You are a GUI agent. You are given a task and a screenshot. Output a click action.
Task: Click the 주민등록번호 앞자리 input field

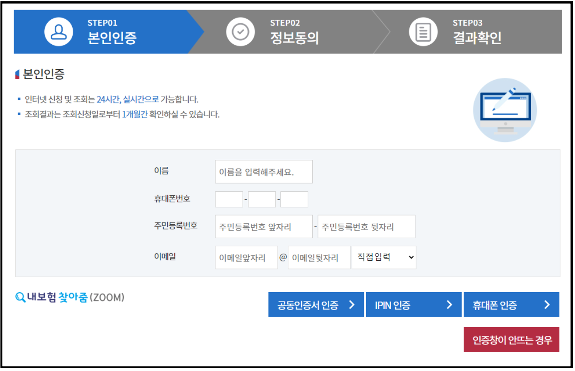click(263, 226)
